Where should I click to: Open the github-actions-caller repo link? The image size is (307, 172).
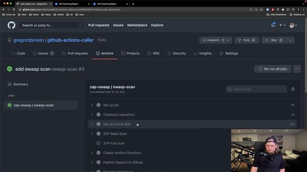pos(71,40)
